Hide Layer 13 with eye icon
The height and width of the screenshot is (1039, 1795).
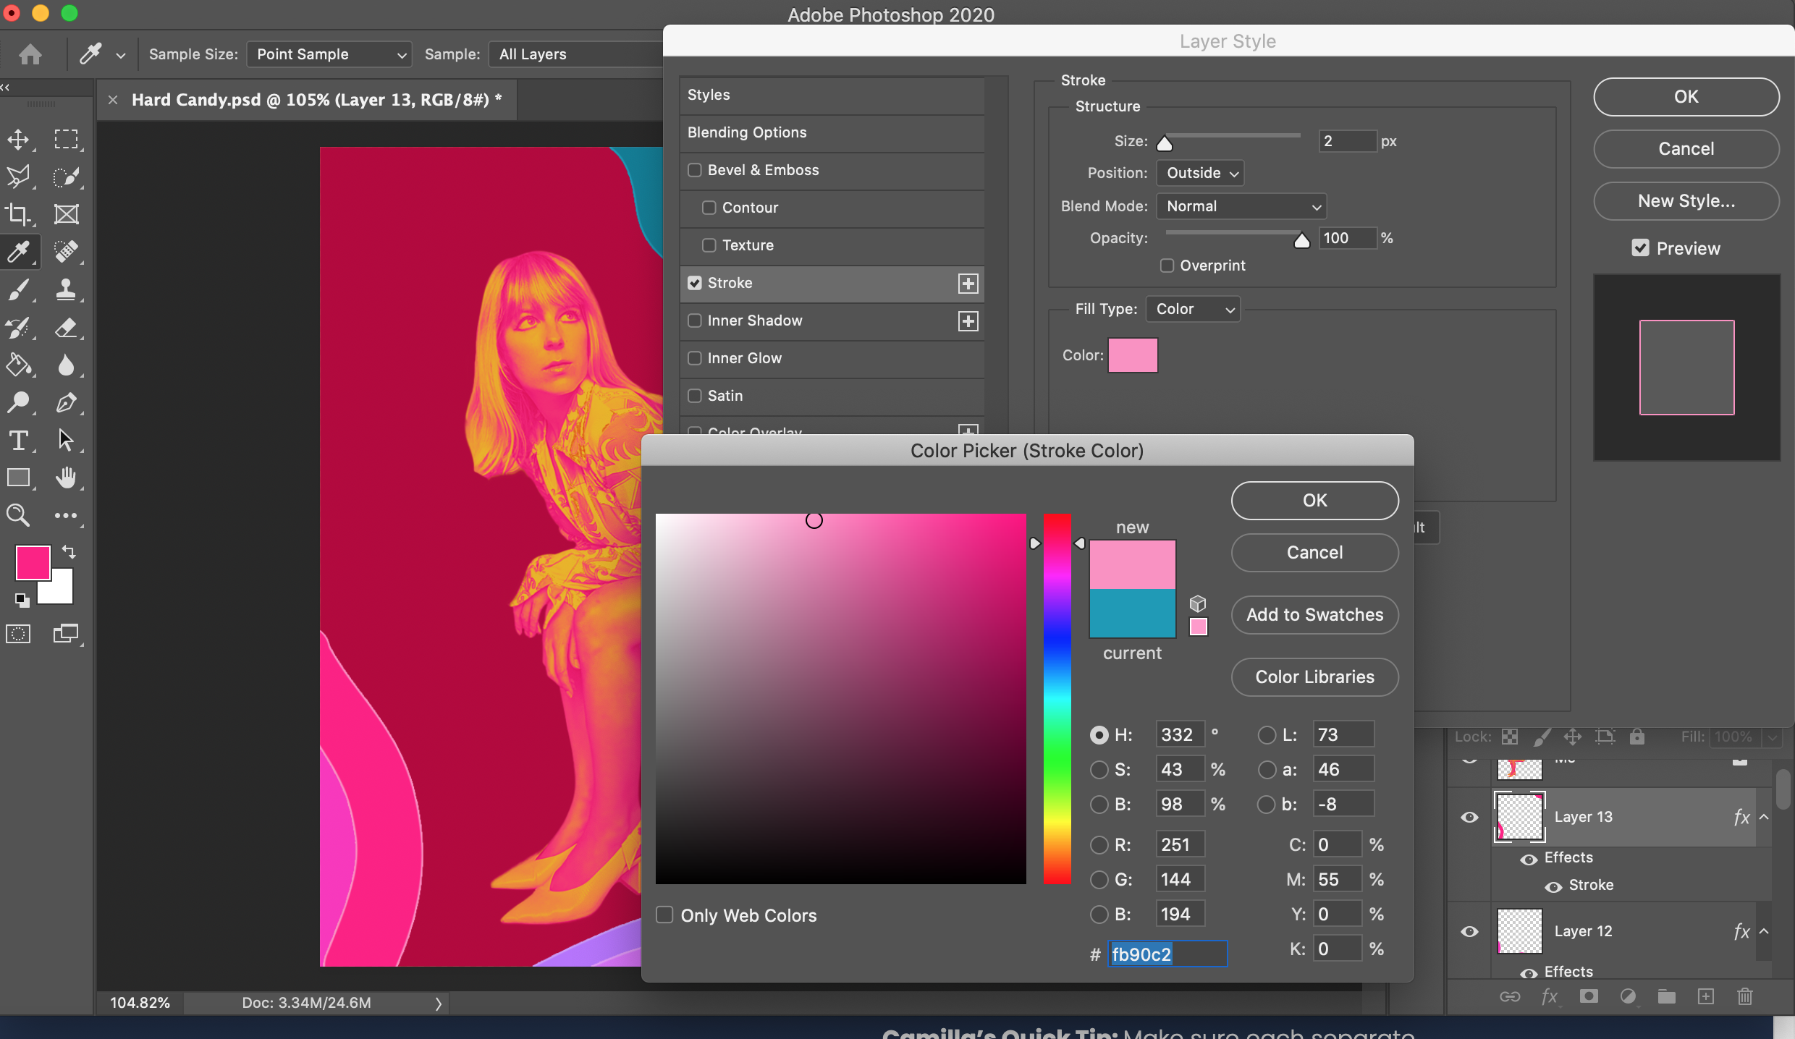pos(1469,818)
